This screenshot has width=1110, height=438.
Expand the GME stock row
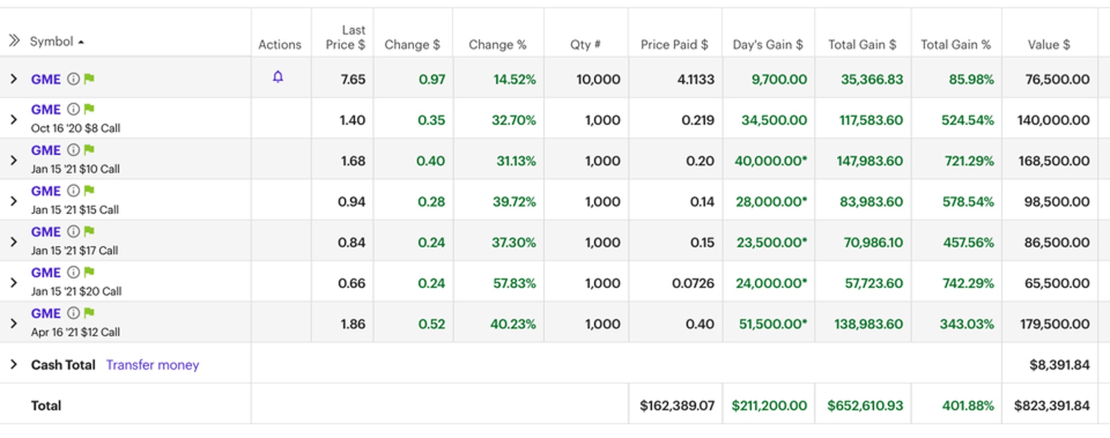(14, 79)
